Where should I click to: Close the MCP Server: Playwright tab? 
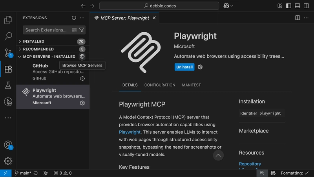pyautogui.click(x=154, y=18)
